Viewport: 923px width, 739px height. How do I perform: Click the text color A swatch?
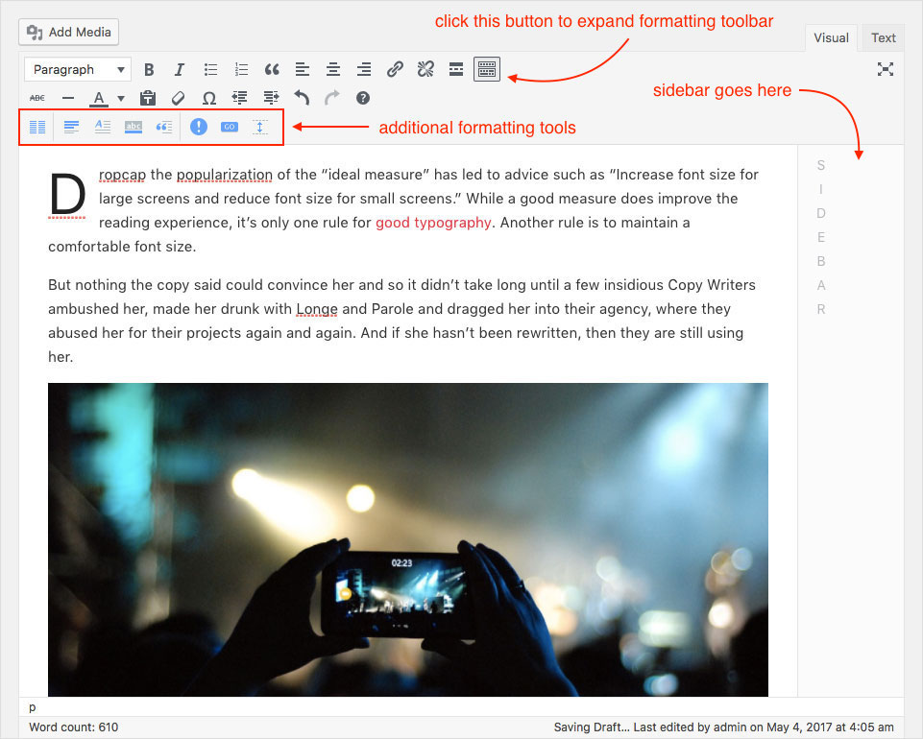coord(99,98)
